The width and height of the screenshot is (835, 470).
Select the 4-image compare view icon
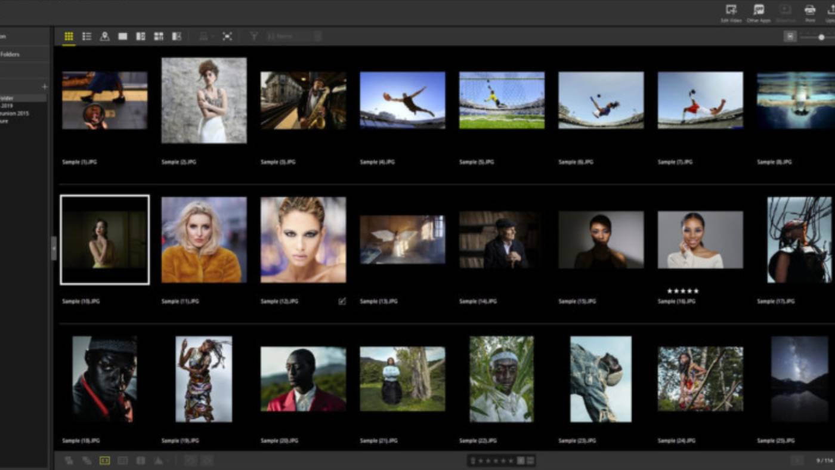[159, 36]
